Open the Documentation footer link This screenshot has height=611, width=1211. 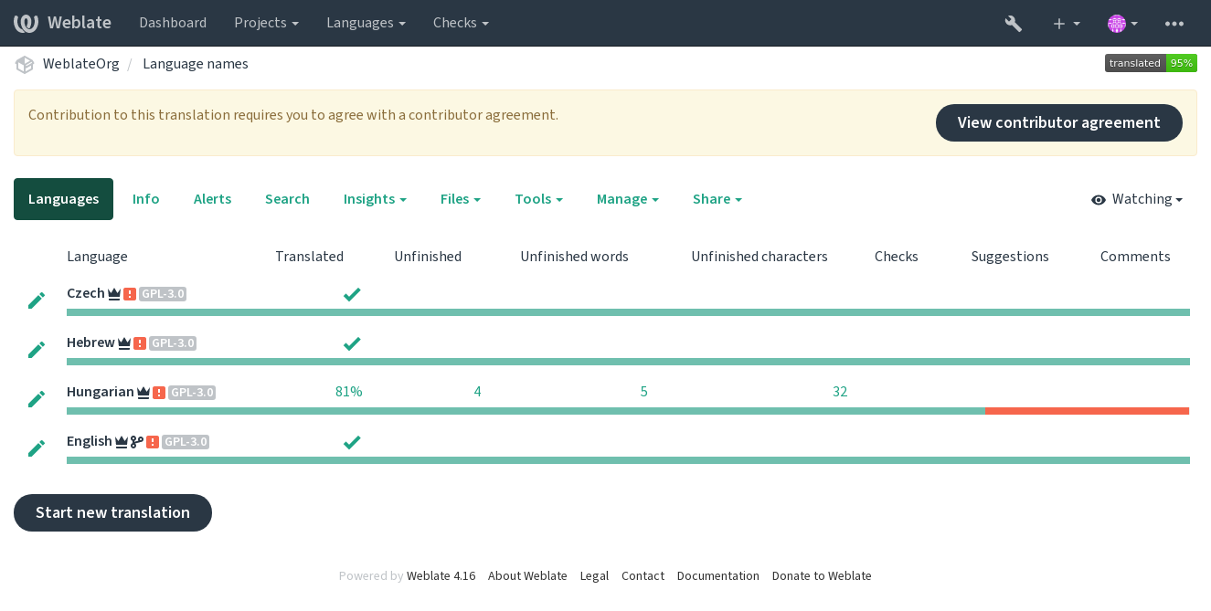(x=718, y=575)
